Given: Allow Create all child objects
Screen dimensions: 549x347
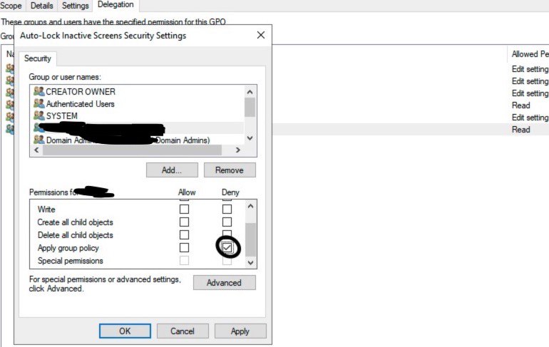Looking at the screenshot, I should 184,222.
